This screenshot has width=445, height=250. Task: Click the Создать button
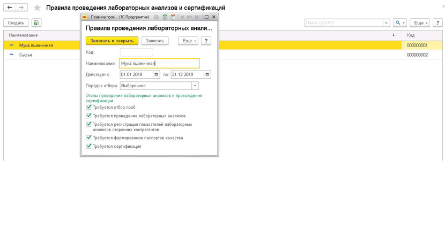pos(16,23)
